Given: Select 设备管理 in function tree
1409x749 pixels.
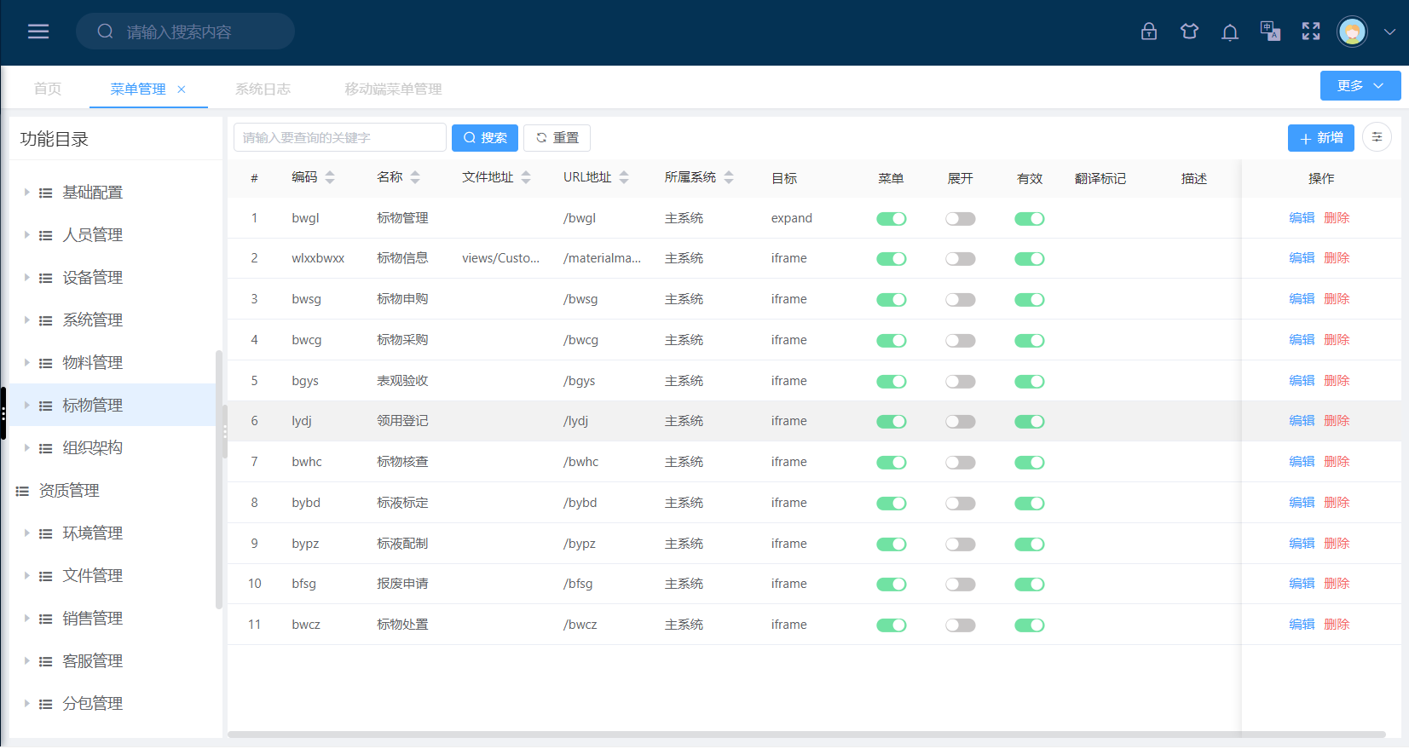Looking at the screenshot, I should [92, 278].
